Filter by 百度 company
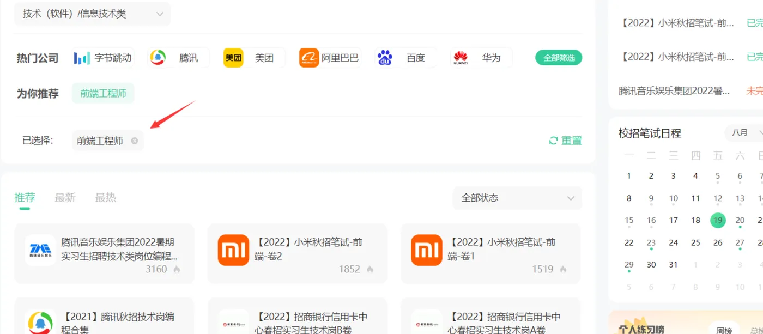This screenshot has height=334, width=763. pos(405,58)
